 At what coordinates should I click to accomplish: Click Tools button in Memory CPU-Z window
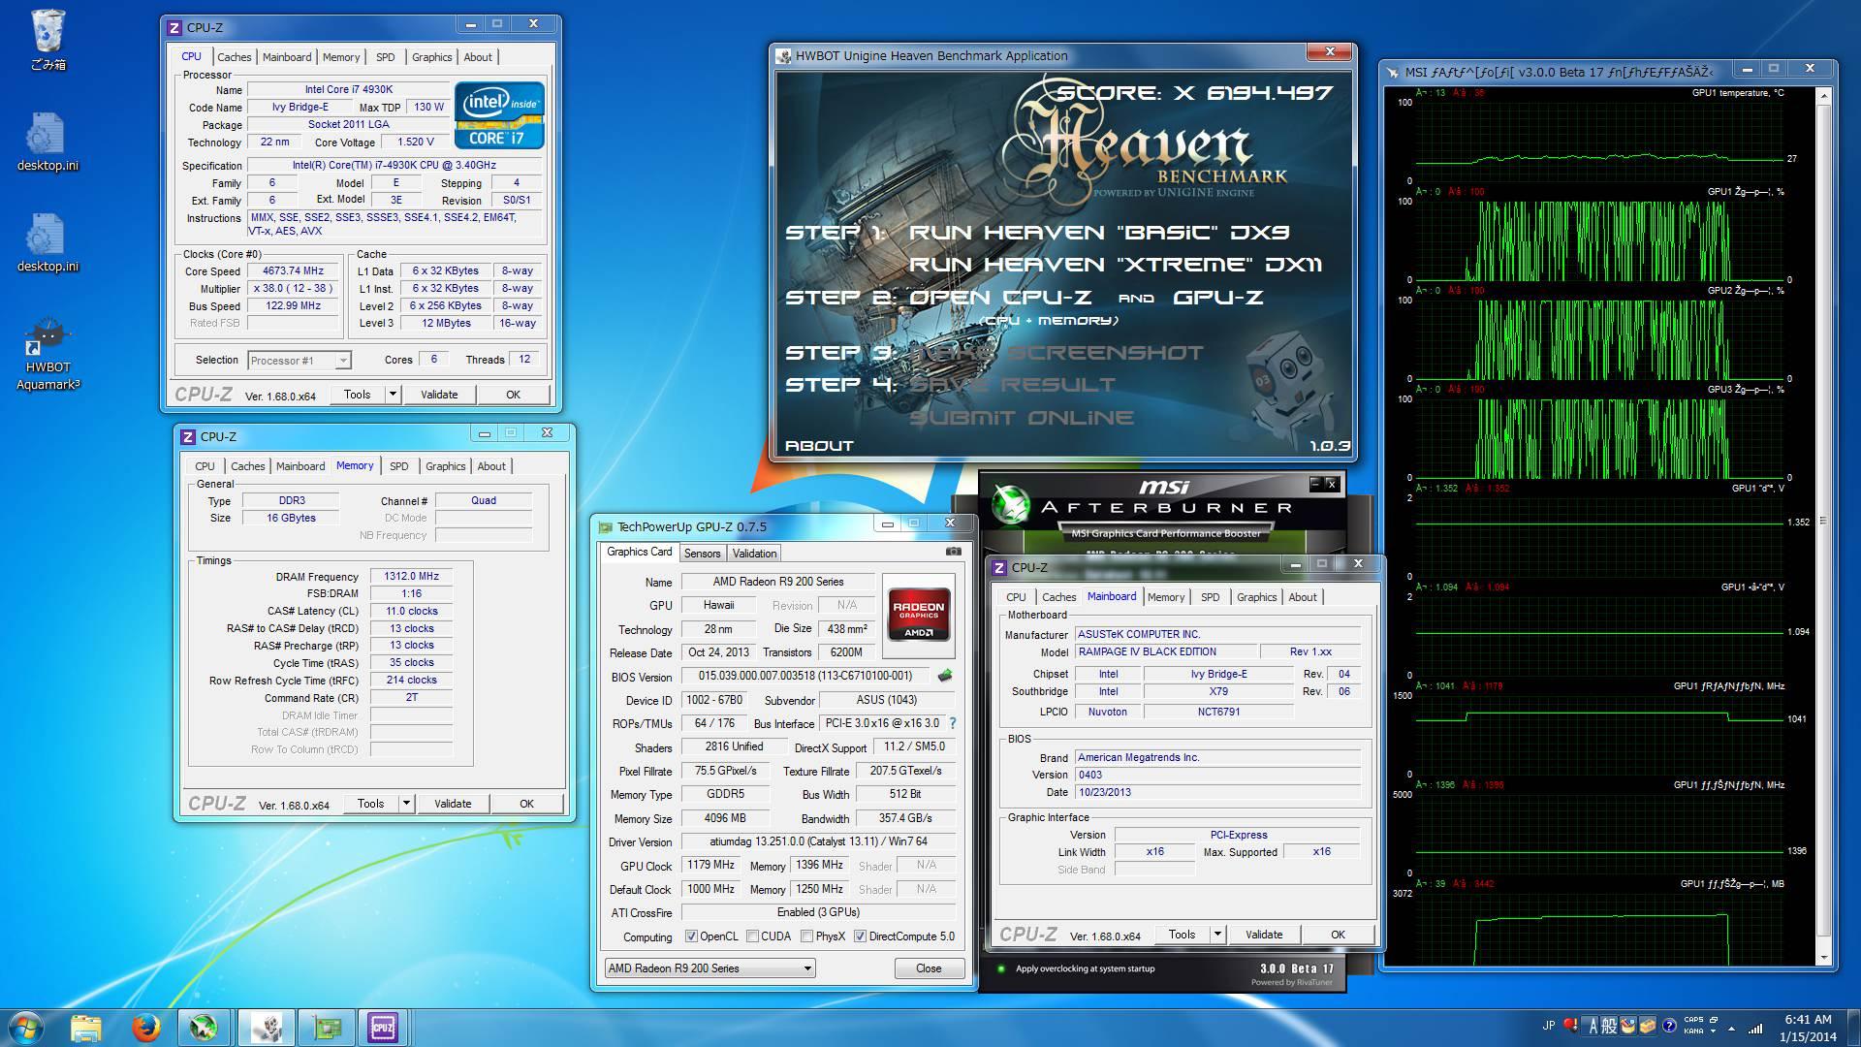(370, 804)
